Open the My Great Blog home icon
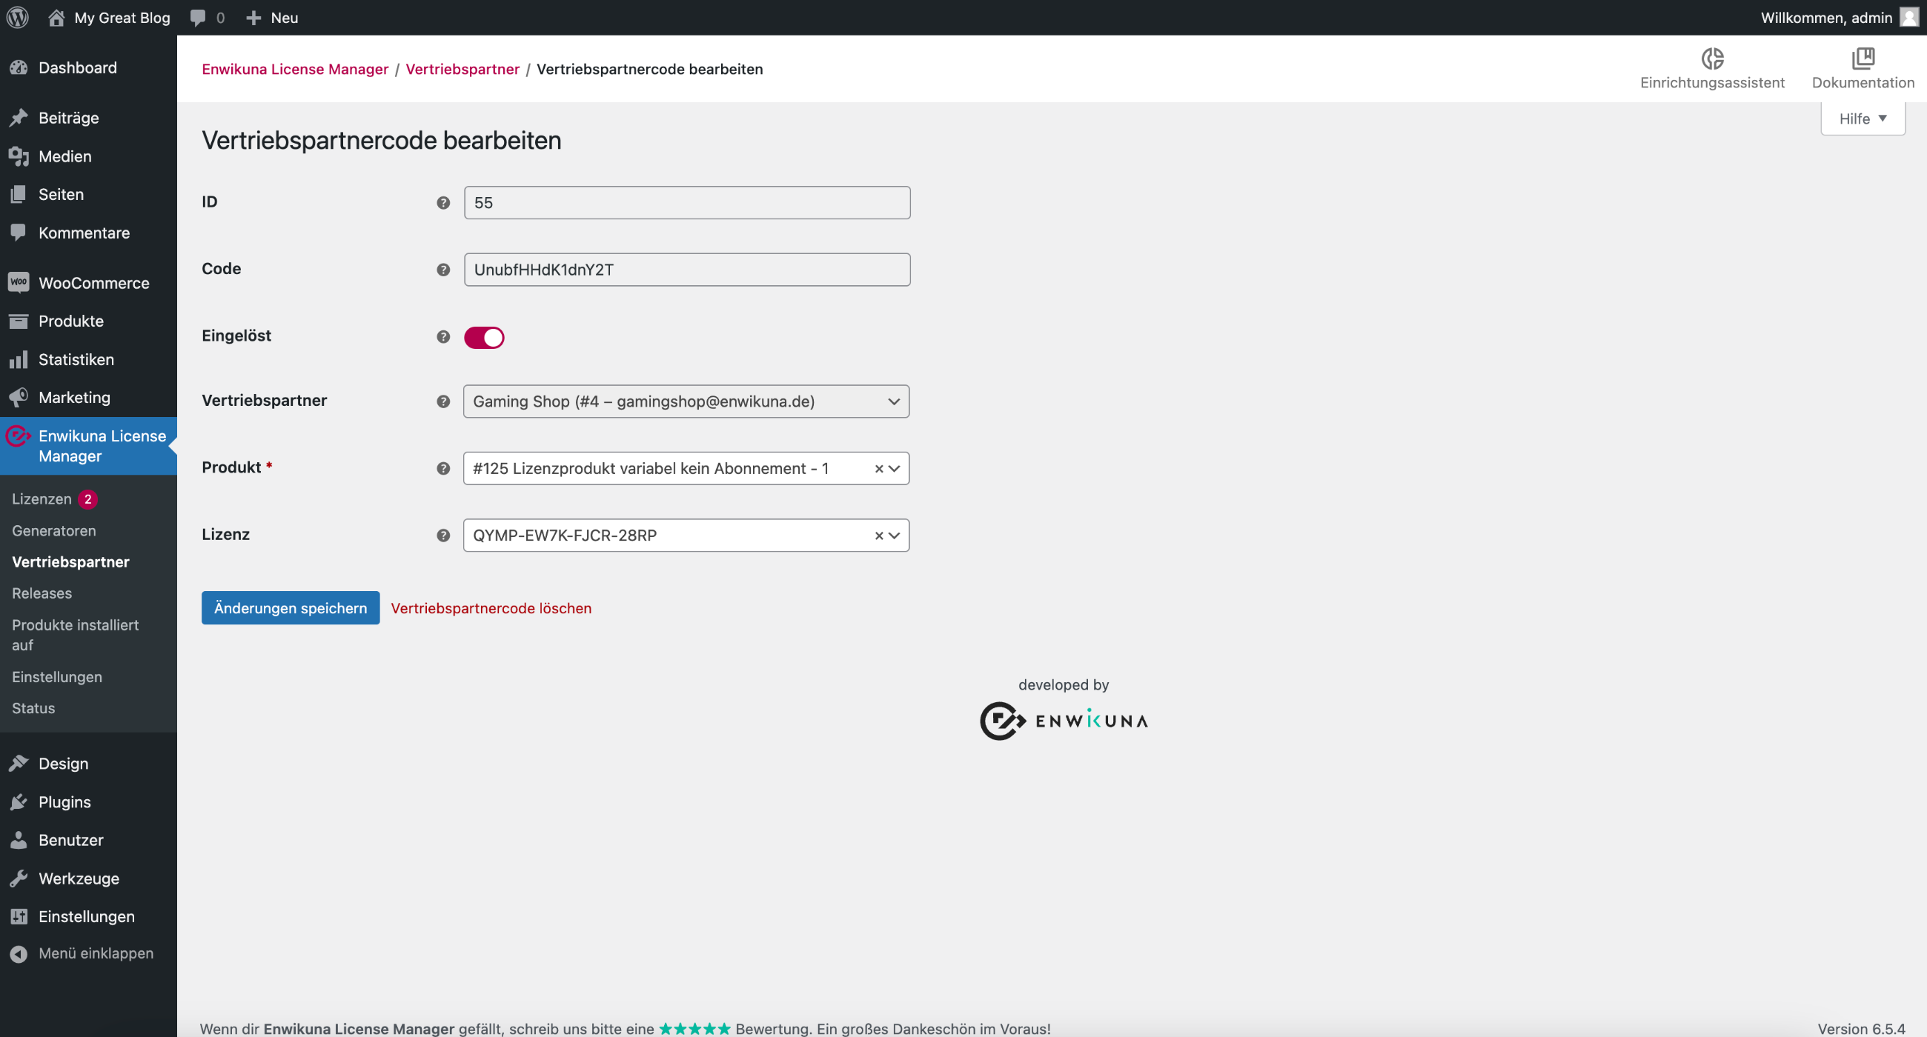The image size is (1927, 1037). [56, 17]
